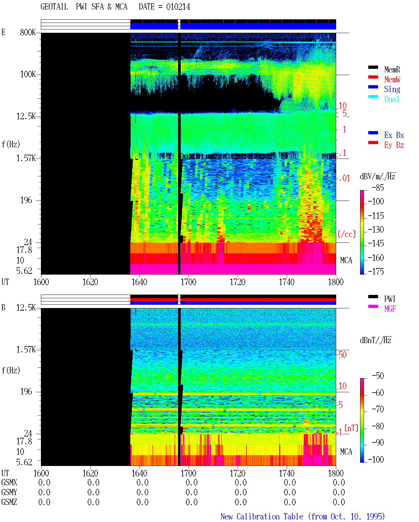Click the '-60' color scale value
This screenshot has width=419, height=522.
tap(378, 393)
